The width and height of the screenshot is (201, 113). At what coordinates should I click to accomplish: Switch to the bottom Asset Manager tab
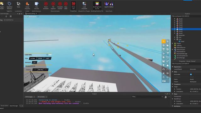pos(14,106)
